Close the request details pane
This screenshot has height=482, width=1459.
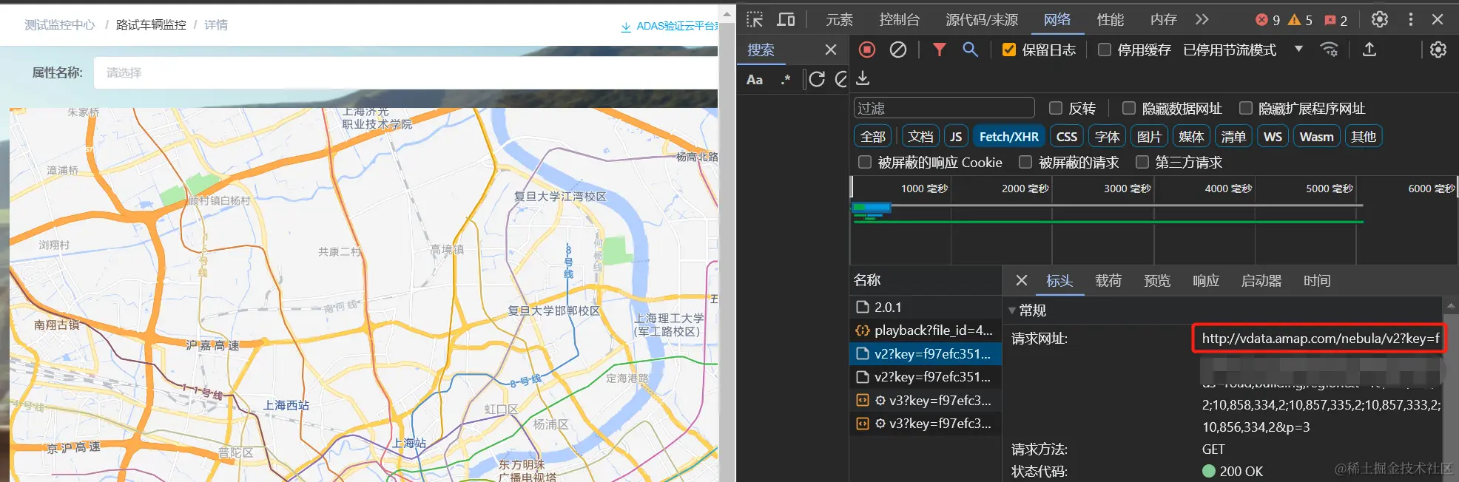pos(1022,280)
